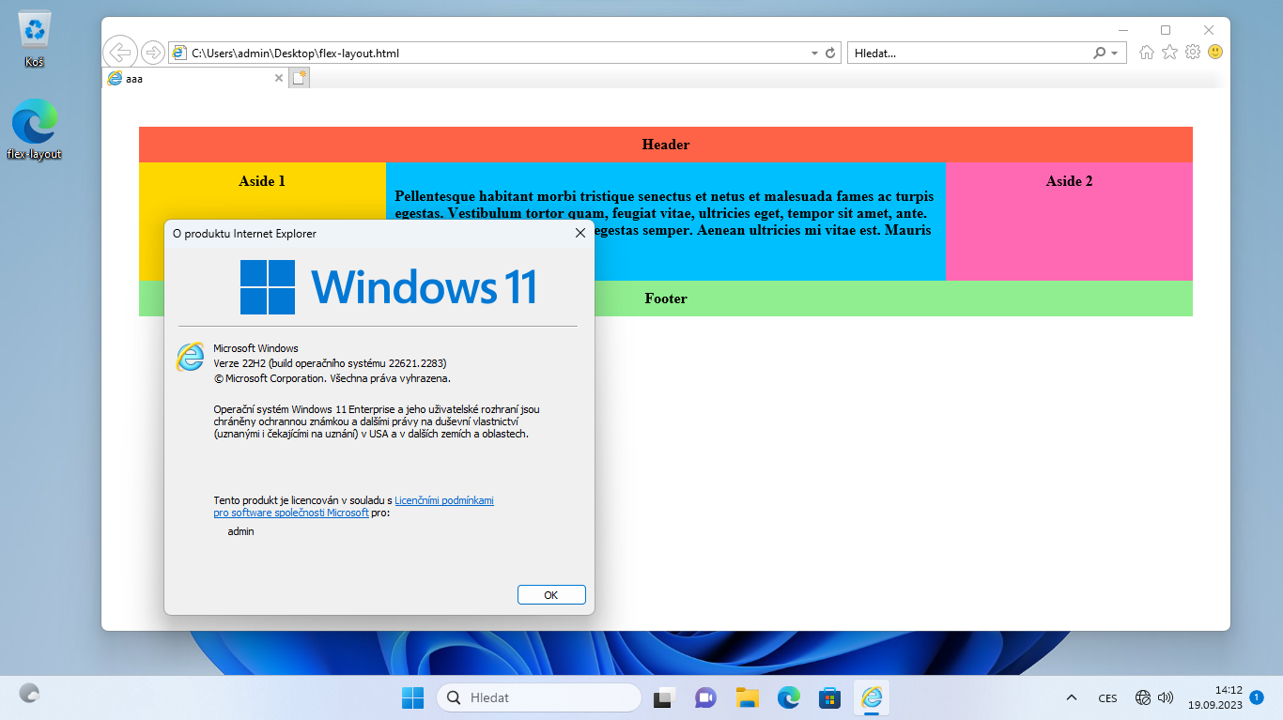Open Microsoft Store from the taskbar
The height and width of the screenshot is (720, 1283).
pos(829,697)
